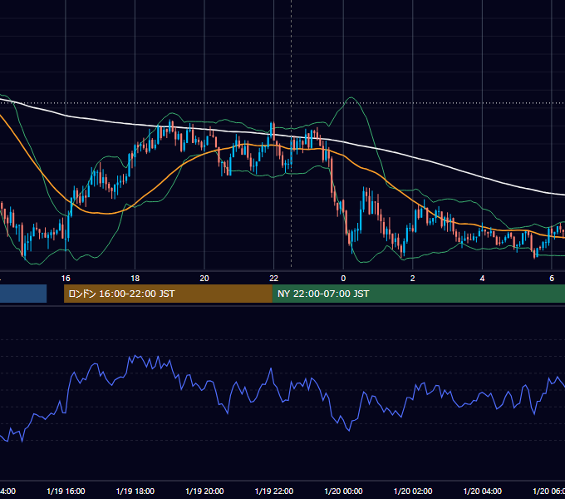
Task: Click the NY 22:00-07:00 JST session bar
Action: coord(418,294)
